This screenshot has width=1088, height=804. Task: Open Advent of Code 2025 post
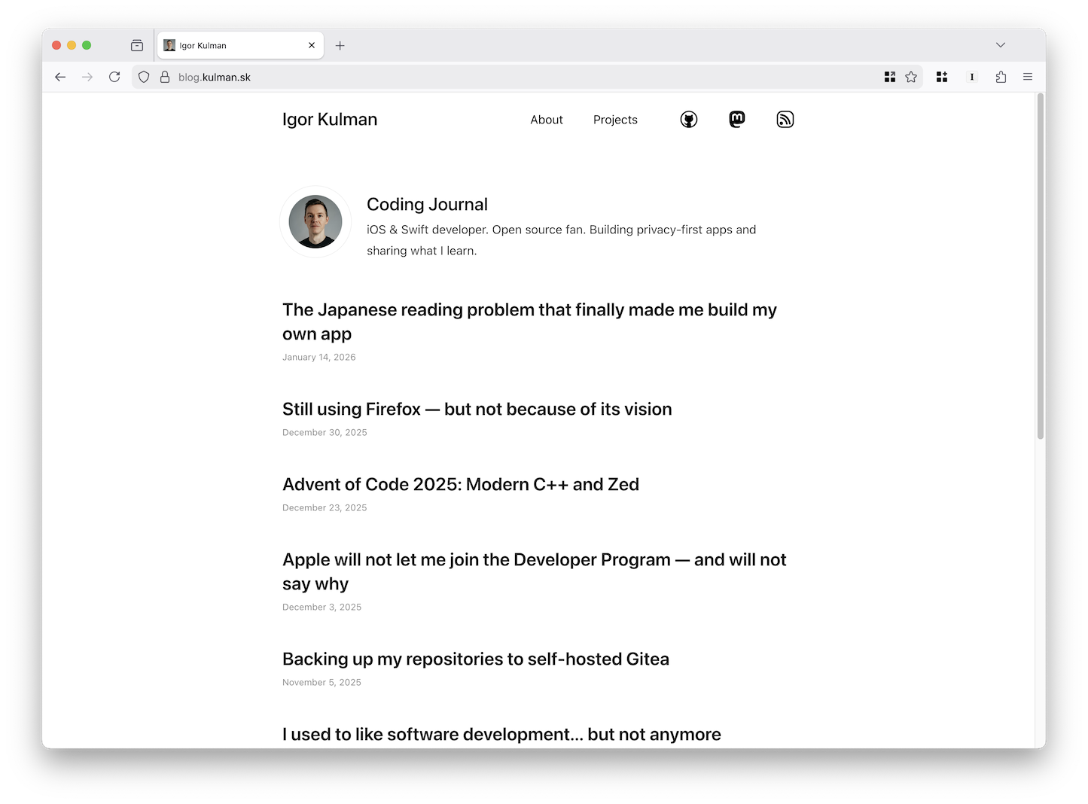pyautogui.click(x=461, y=484)
